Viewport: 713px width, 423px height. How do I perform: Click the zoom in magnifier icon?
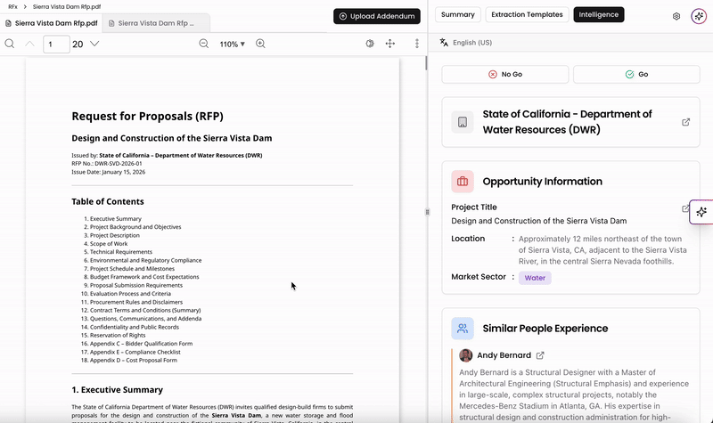(x=260, y=44)
